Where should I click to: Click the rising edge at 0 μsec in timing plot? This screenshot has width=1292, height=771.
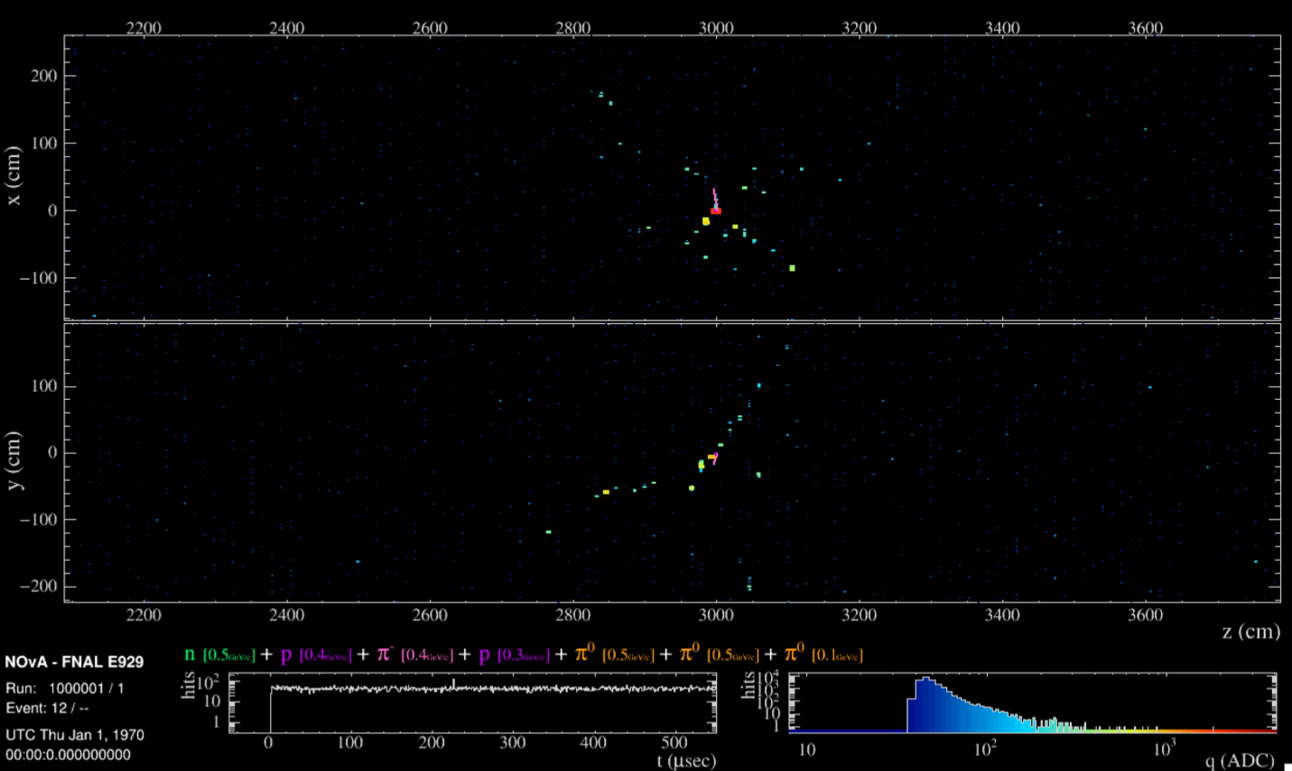click(270, 709)
